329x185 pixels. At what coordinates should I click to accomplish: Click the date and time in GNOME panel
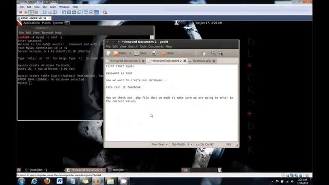click(209, 23)
